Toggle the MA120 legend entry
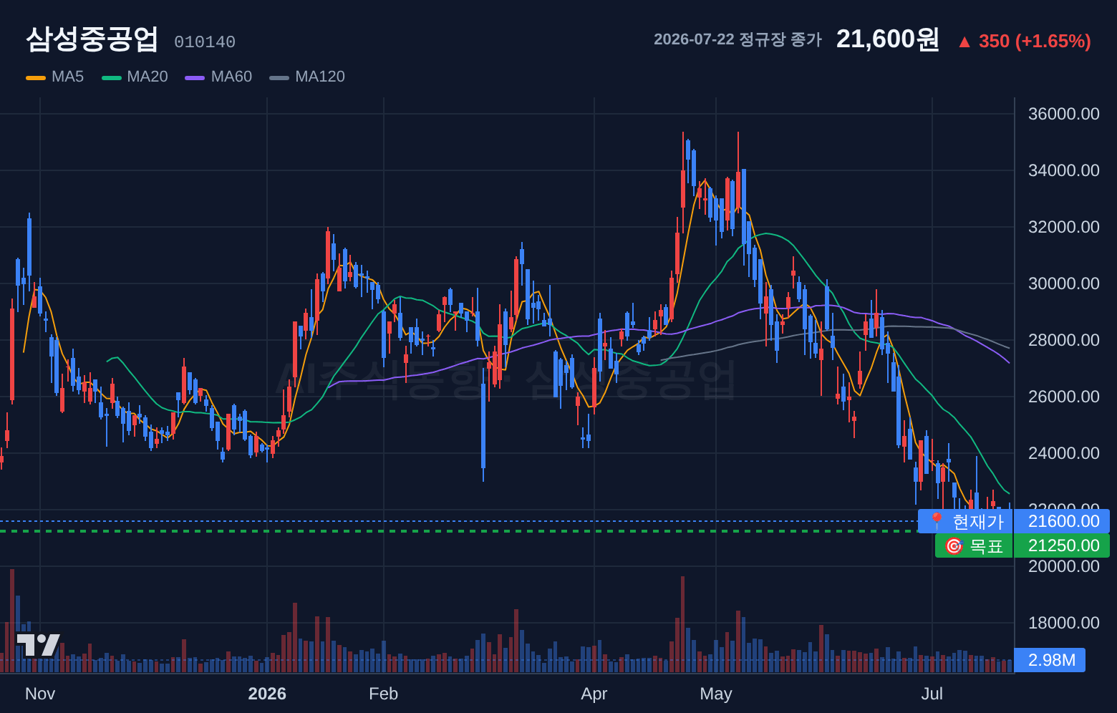 click(x=307, y=77)
